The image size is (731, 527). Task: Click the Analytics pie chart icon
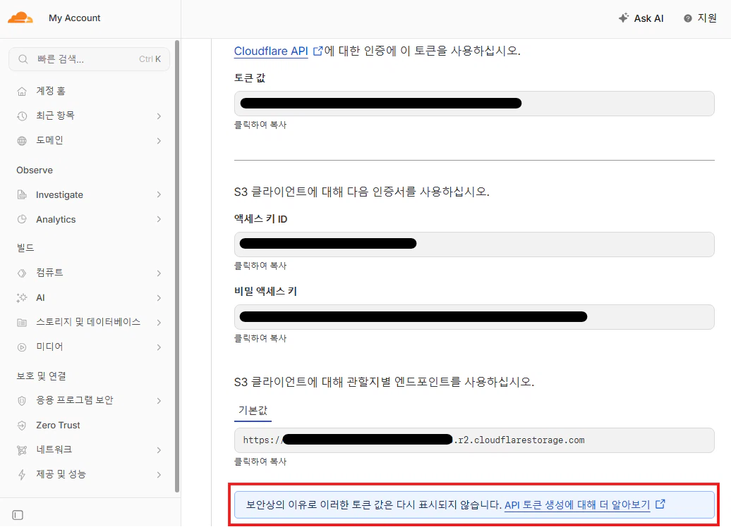22,219
